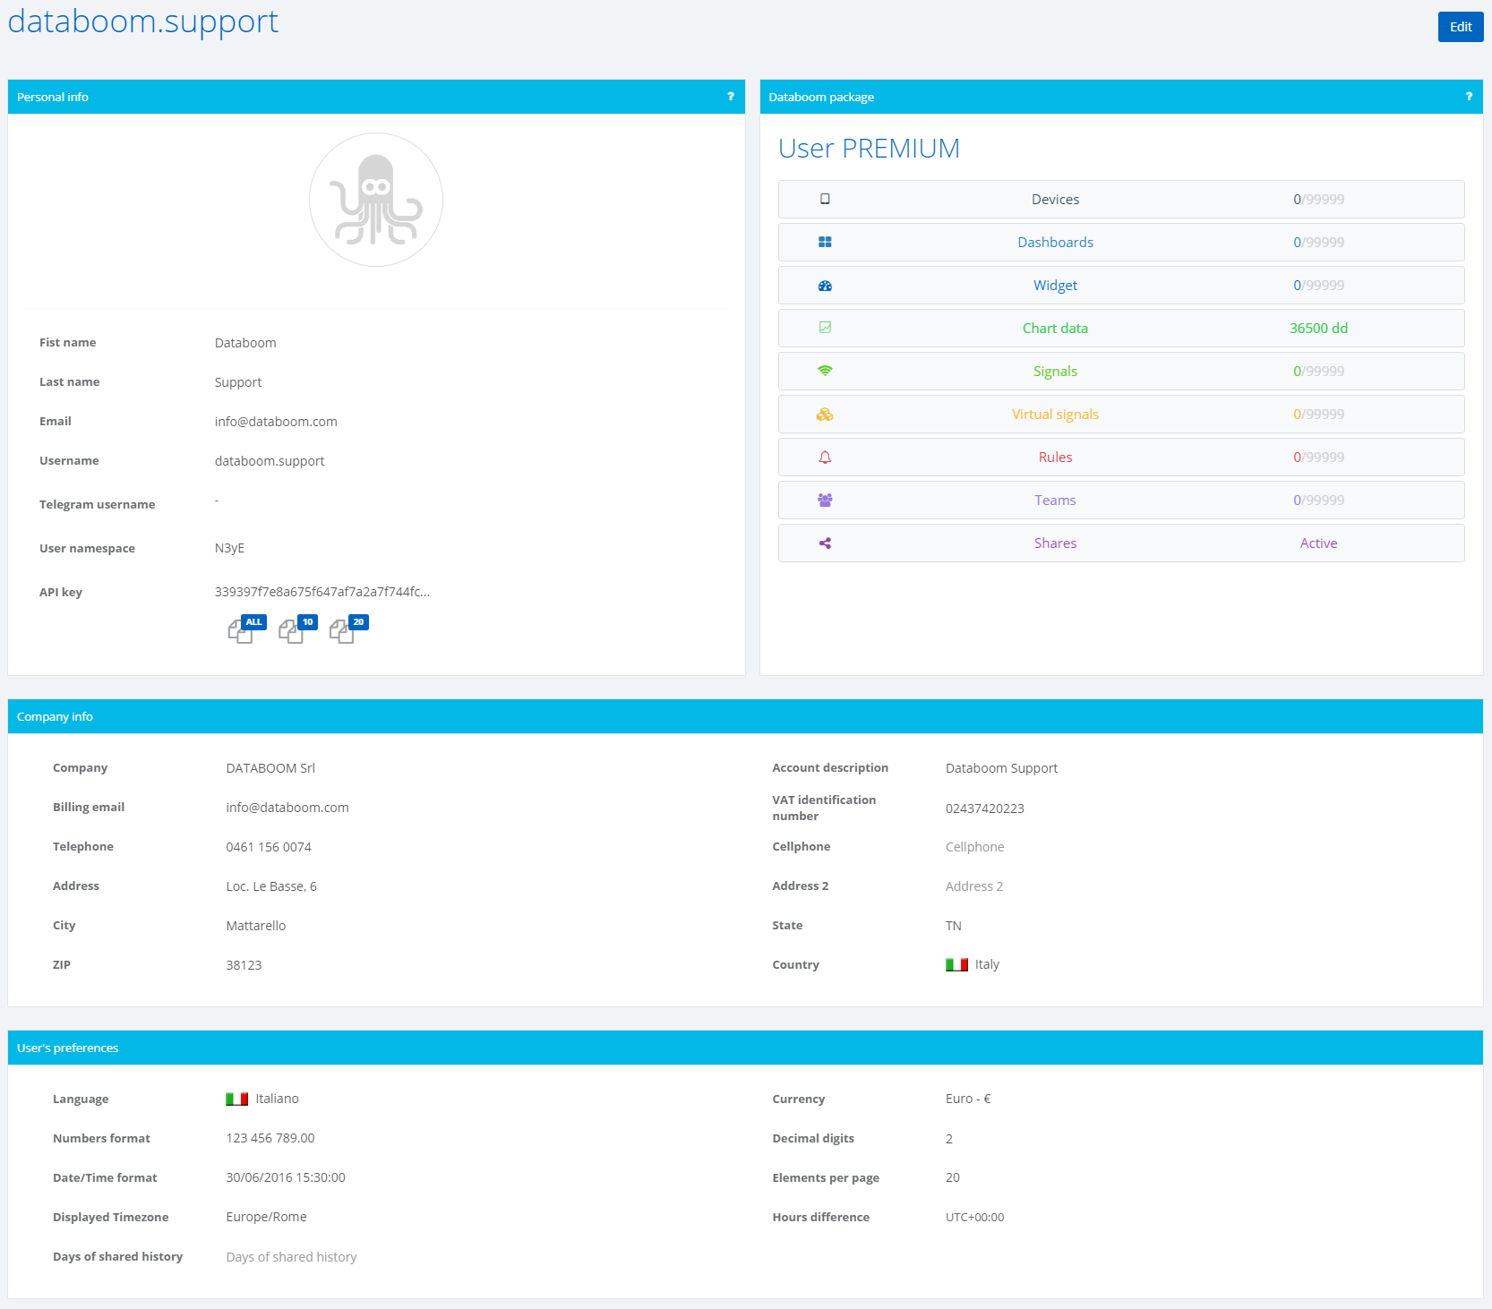
Task: Click the Teams people icon
Action: [x=825, y=500]
